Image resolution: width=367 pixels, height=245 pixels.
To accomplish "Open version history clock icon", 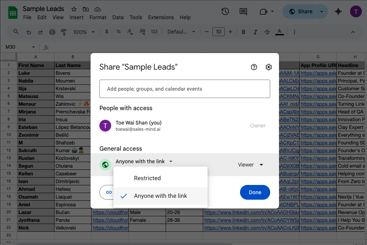I will [x=225, y=11].
